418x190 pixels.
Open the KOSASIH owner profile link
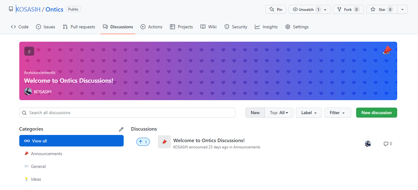28,9
